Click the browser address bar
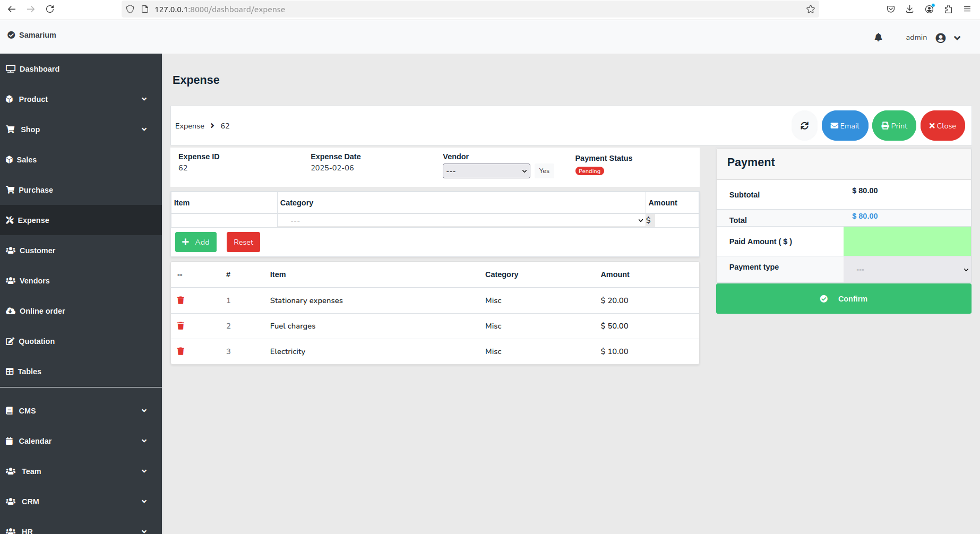Screen dimensions: 980x534 [470, 9]
